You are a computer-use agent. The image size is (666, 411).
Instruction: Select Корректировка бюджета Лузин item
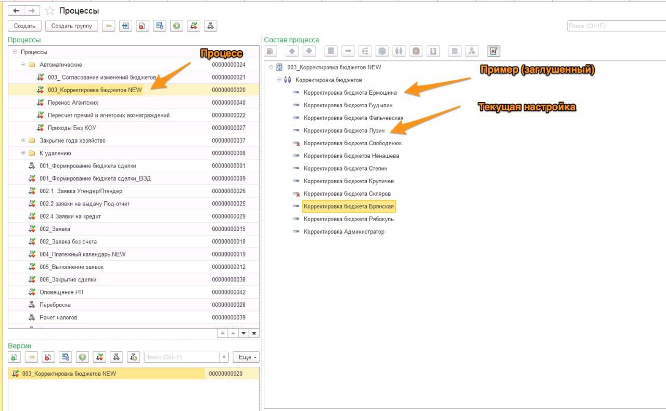pyautogui.click(x=344, y=131)
